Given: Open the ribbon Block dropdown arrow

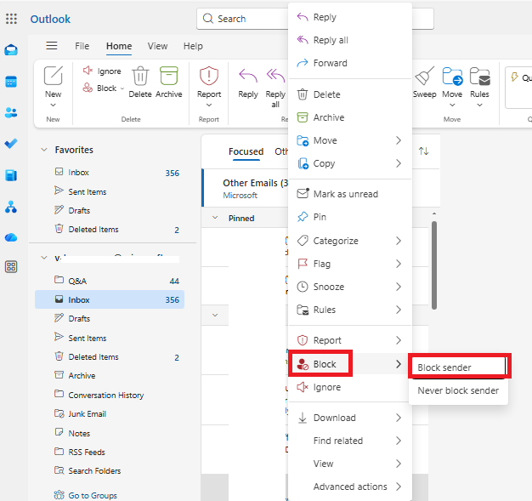Looking at the screenshot, I should point(122,88).
